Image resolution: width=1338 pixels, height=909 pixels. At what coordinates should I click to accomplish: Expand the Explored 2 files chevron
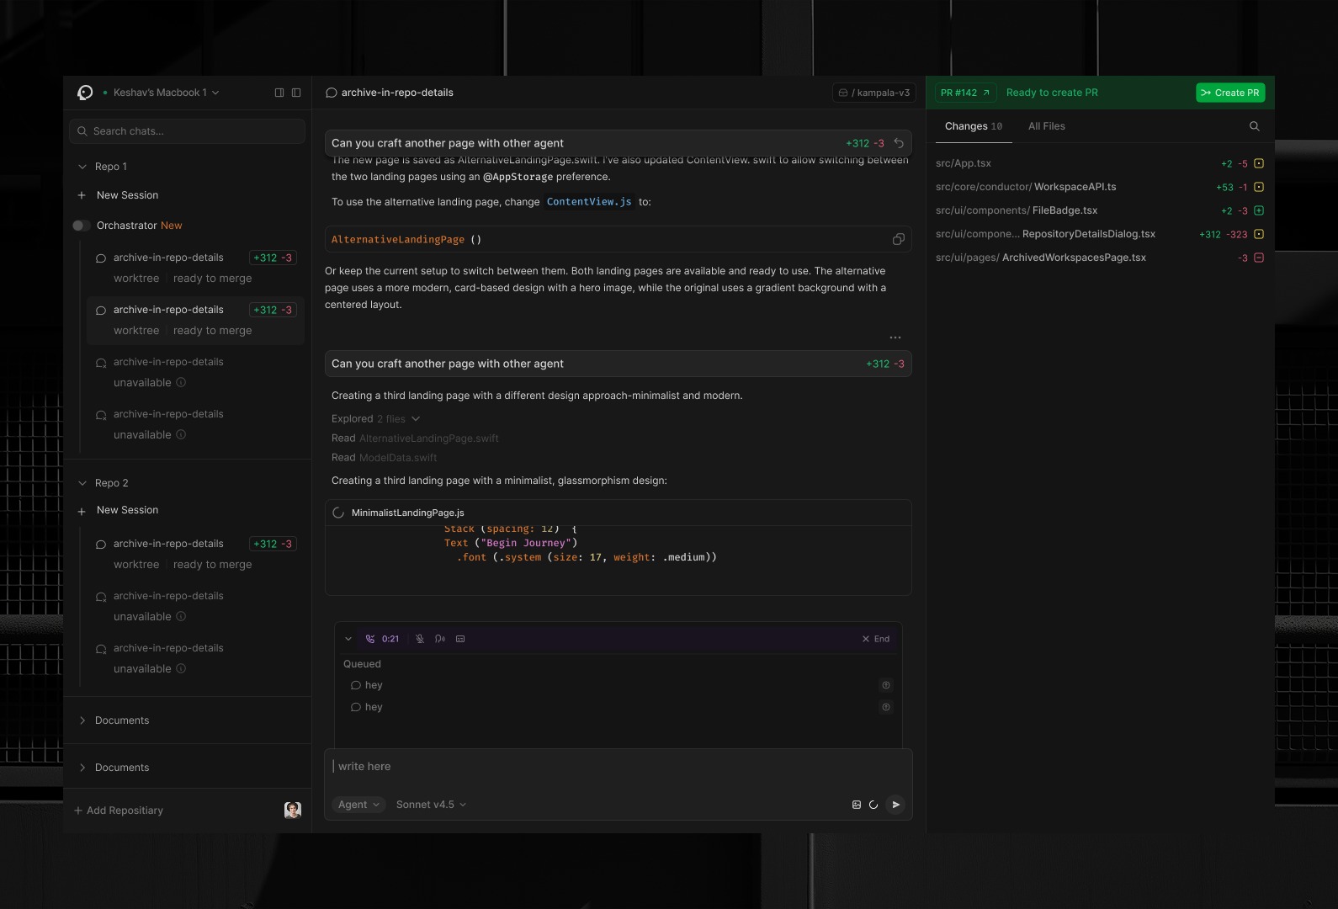[416, 419]
